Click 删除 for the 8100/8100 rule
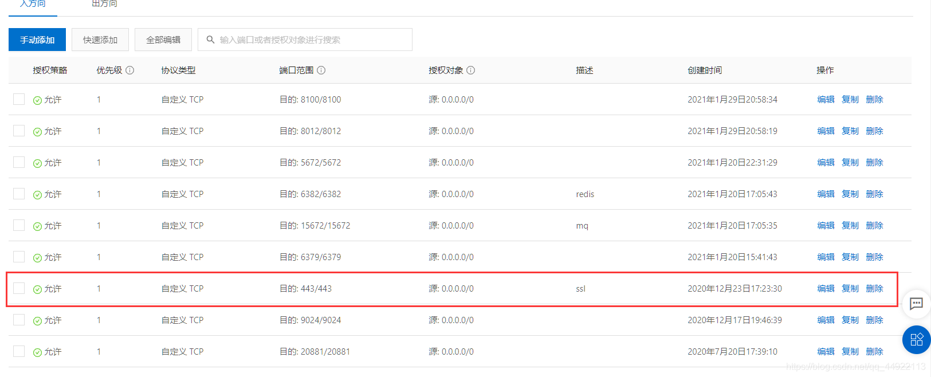The width and height of the screenshot is (931, 377). point(874,99)
